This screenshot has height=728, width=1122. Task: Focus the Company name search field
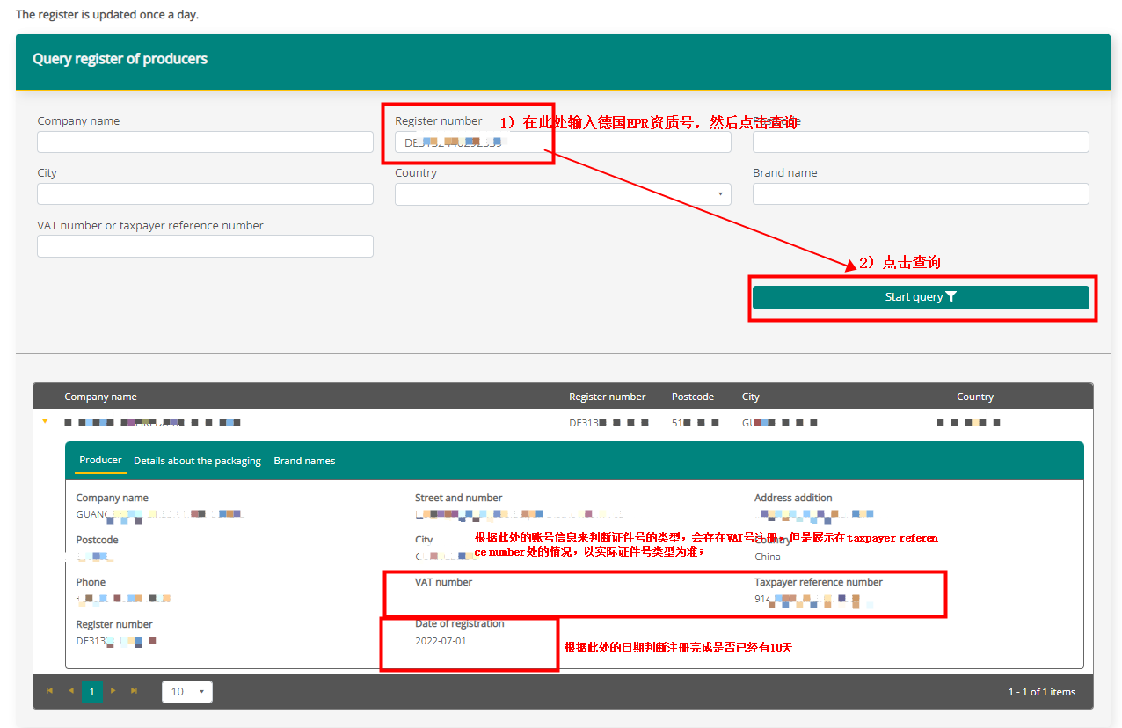coord(205,142)
